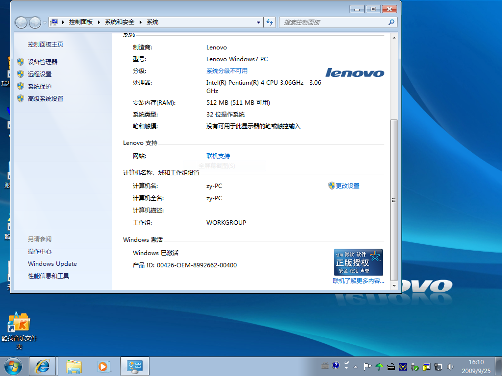Viewport: 502px width, 376px height.
Task: Expand the arrow after 系统和安全 breadcrumb
Action: point(141,22)
